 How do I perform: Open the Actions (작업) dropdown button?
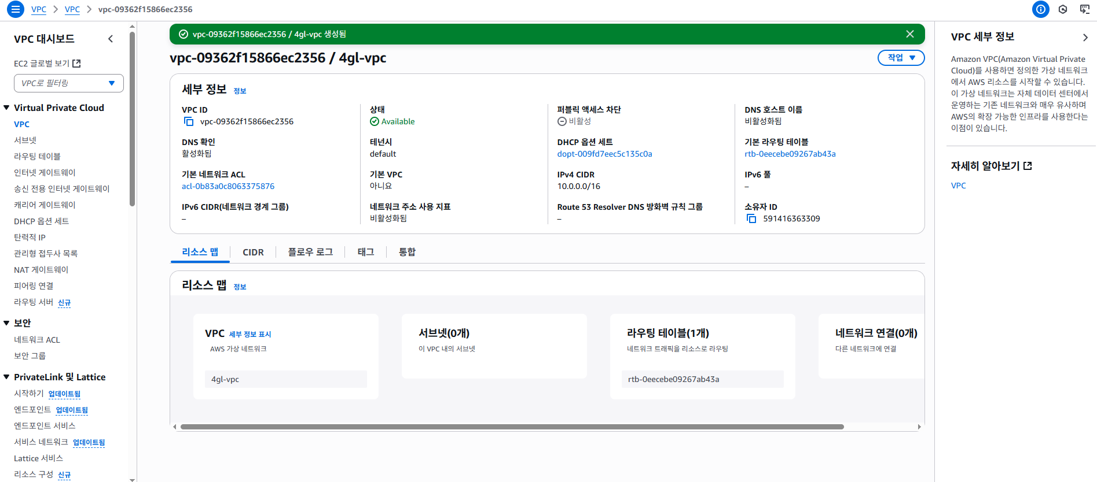pos(901,58)
